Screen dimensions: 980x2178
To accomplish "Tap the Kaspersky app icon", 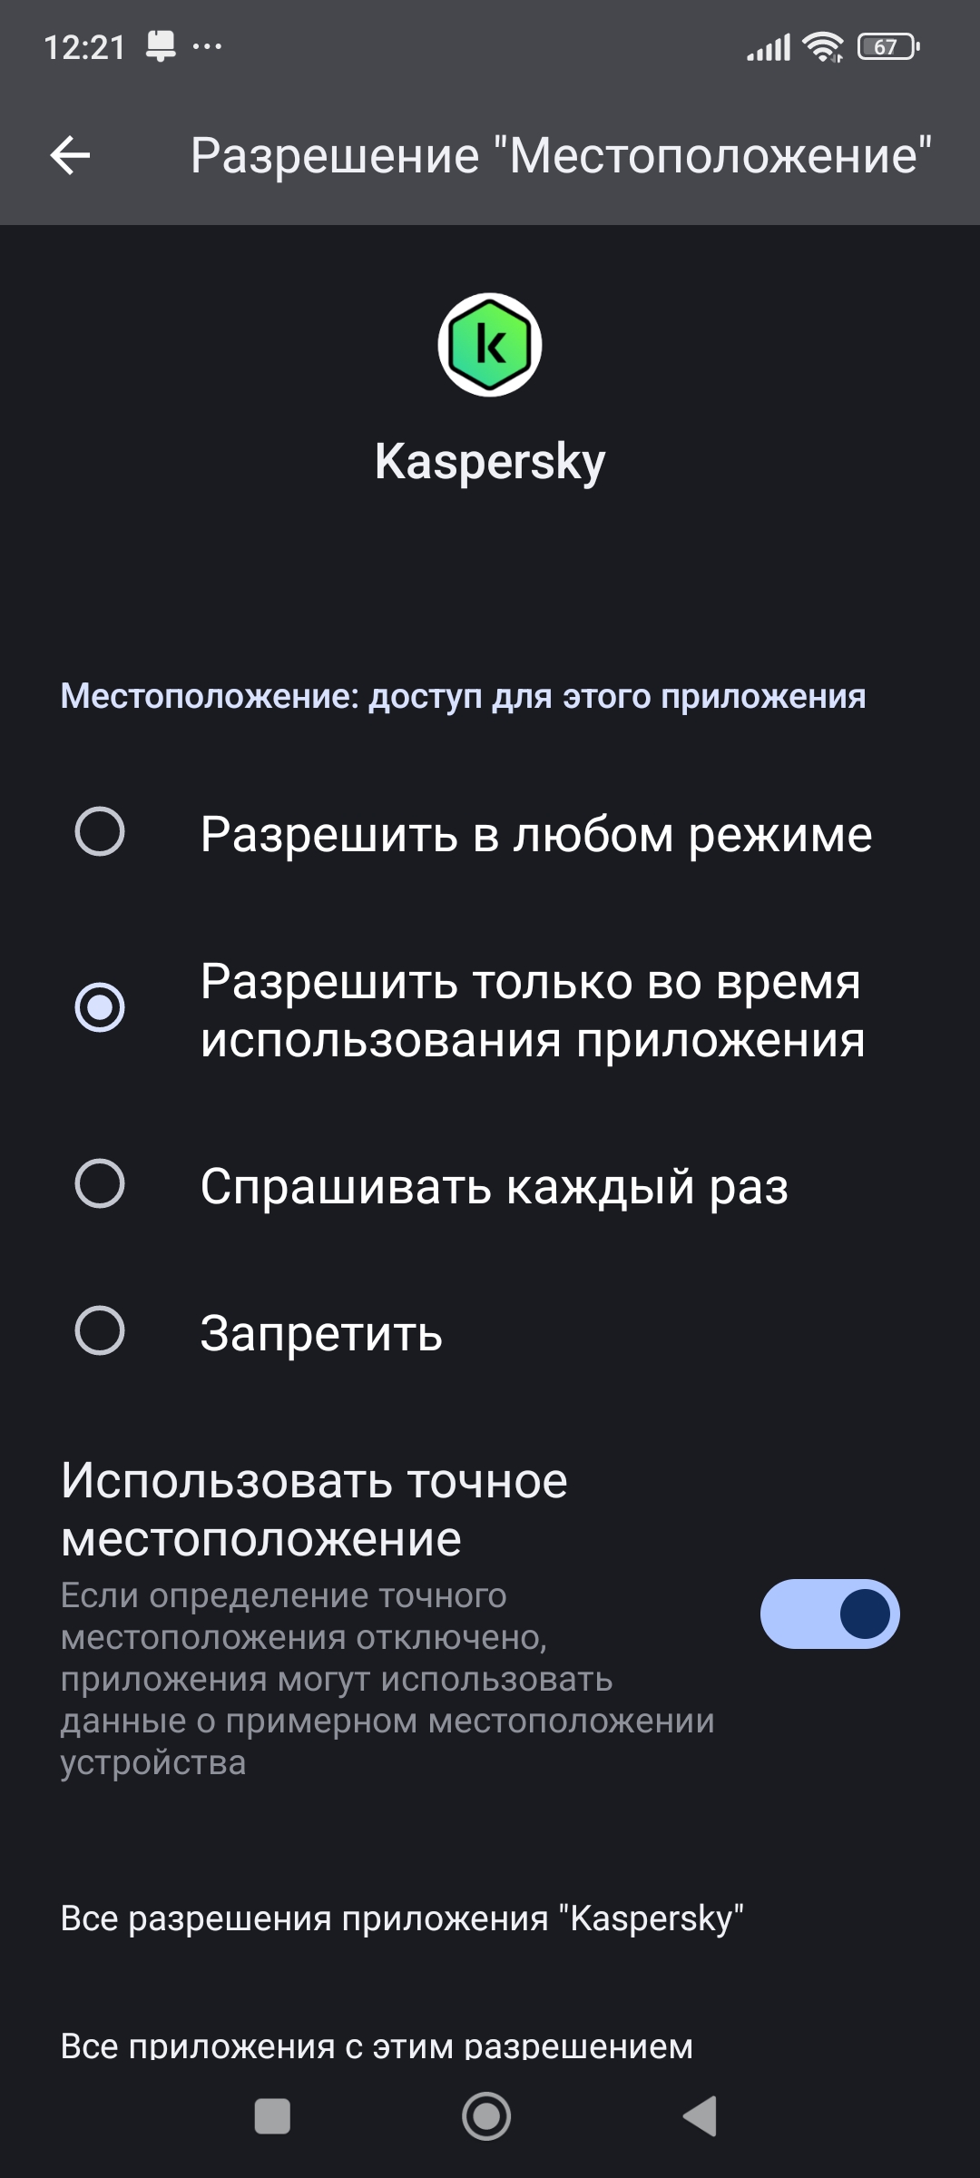I will tap(490, 345).
